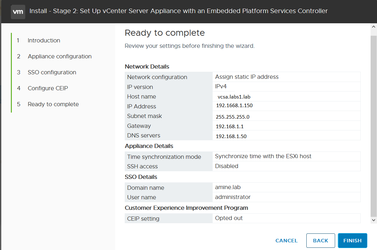Click the CEIP setting Opted out value
Screen dimensions: 377x250
[229, 218]
